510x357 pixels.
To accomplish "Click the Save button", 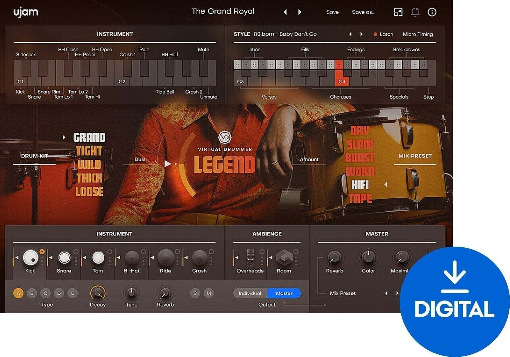I will tap(332, 12).
